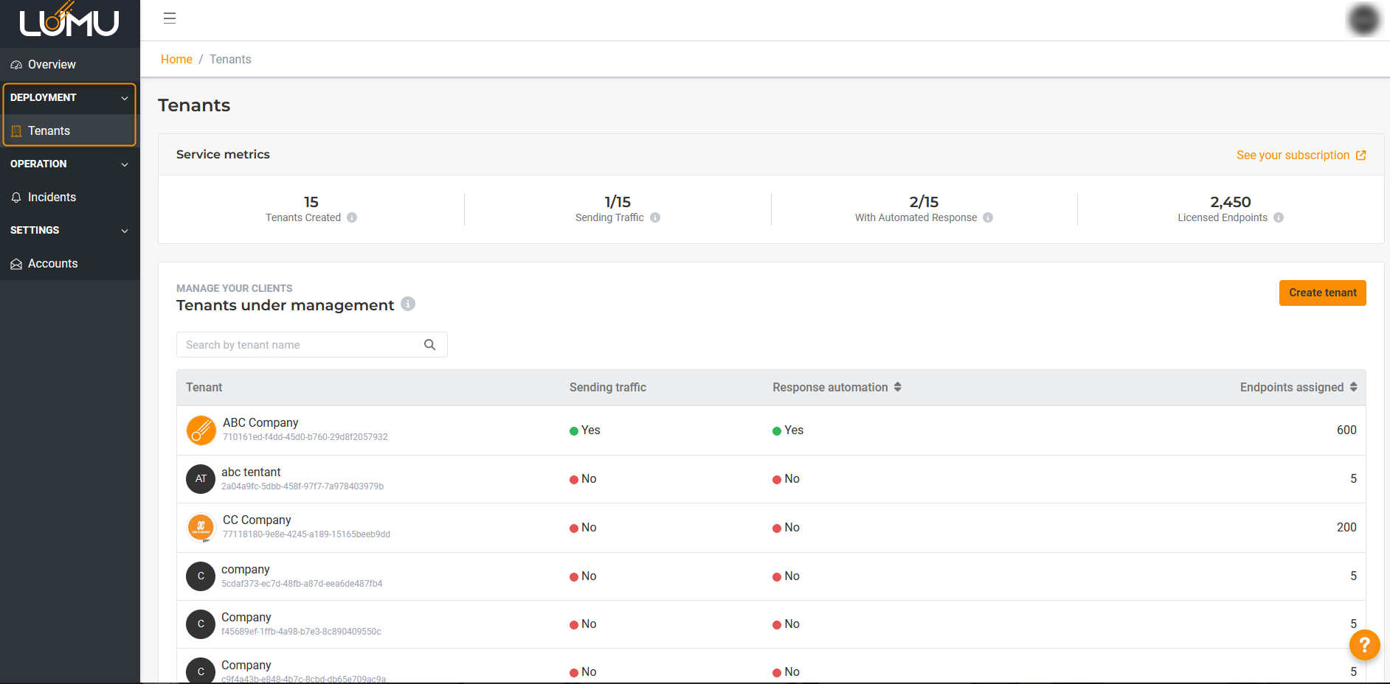The image size is (1390, 684).
Task: Click the Create tenant button
Action: [x=1322, y=293]
